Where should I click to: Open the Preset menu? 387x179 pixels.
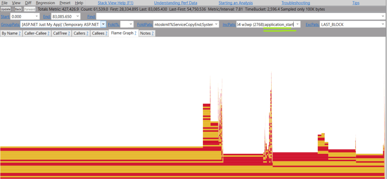pyautogui.click(x=65, y=3)
